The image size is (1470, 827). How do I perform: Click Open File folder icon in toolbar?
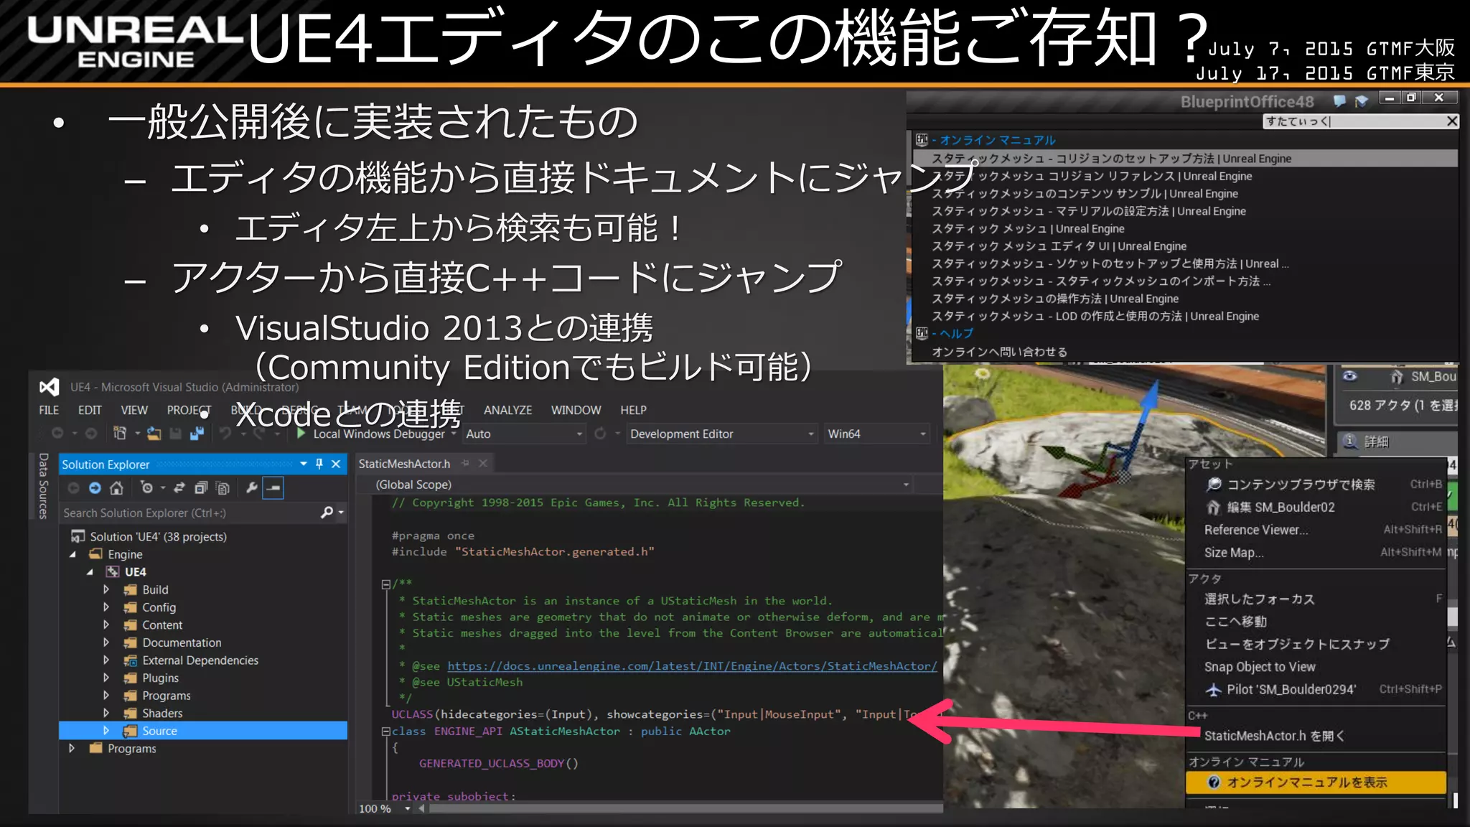154,434
